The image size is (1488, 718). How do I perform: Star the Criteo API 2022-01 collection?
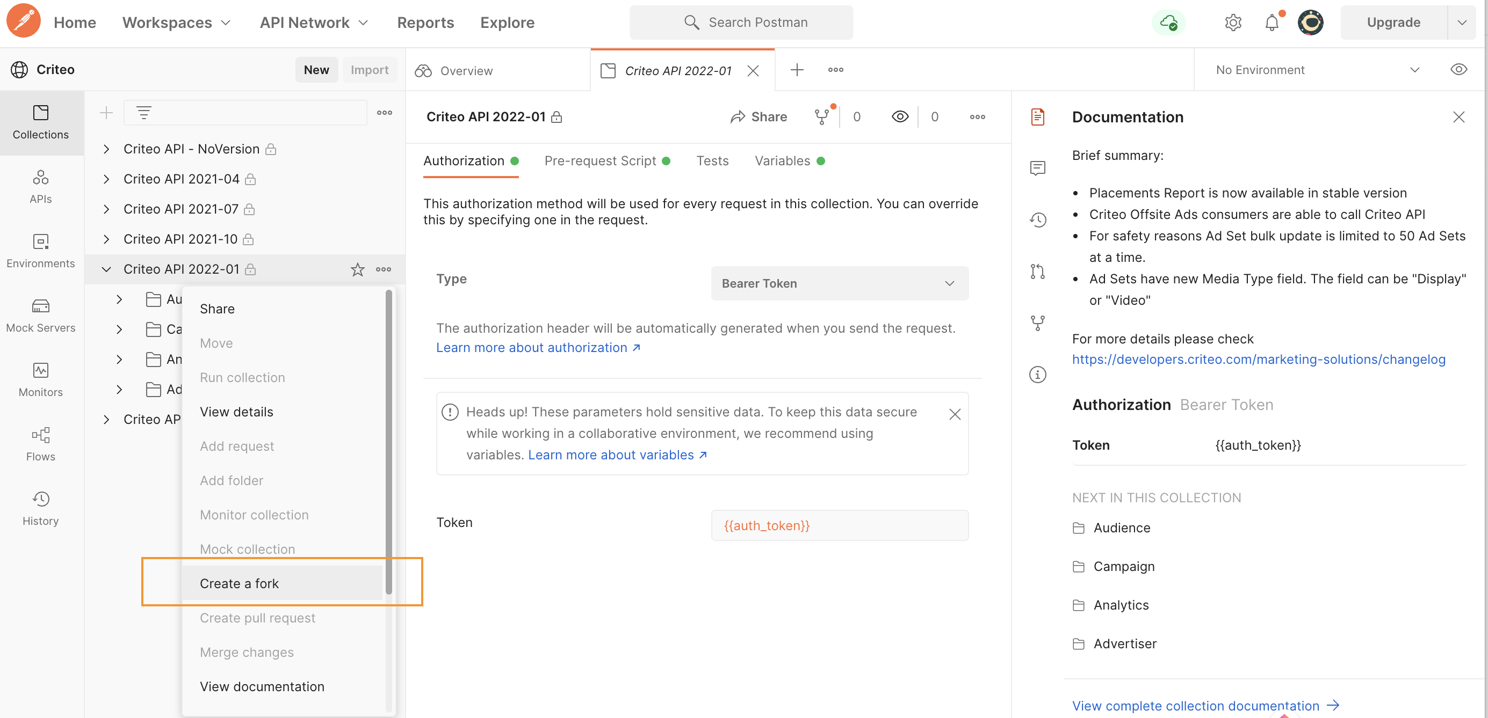(x=358, y=269)
